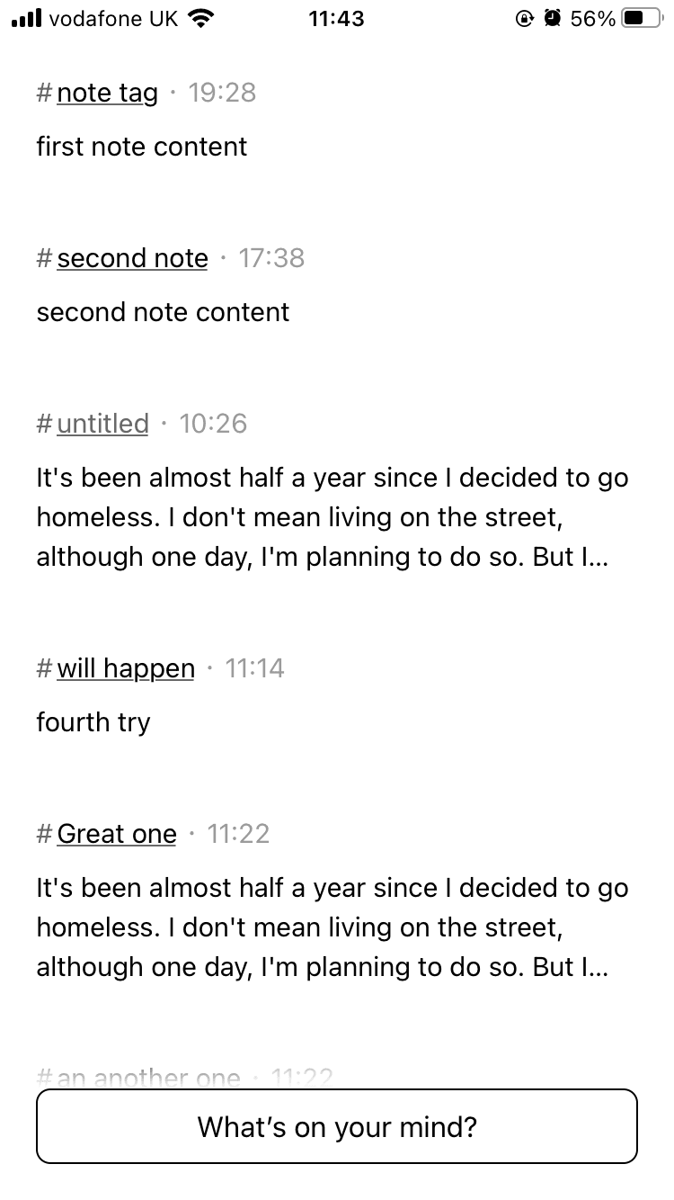Tap the 11:14 timestamp beside "will happen"

[254, 668]
